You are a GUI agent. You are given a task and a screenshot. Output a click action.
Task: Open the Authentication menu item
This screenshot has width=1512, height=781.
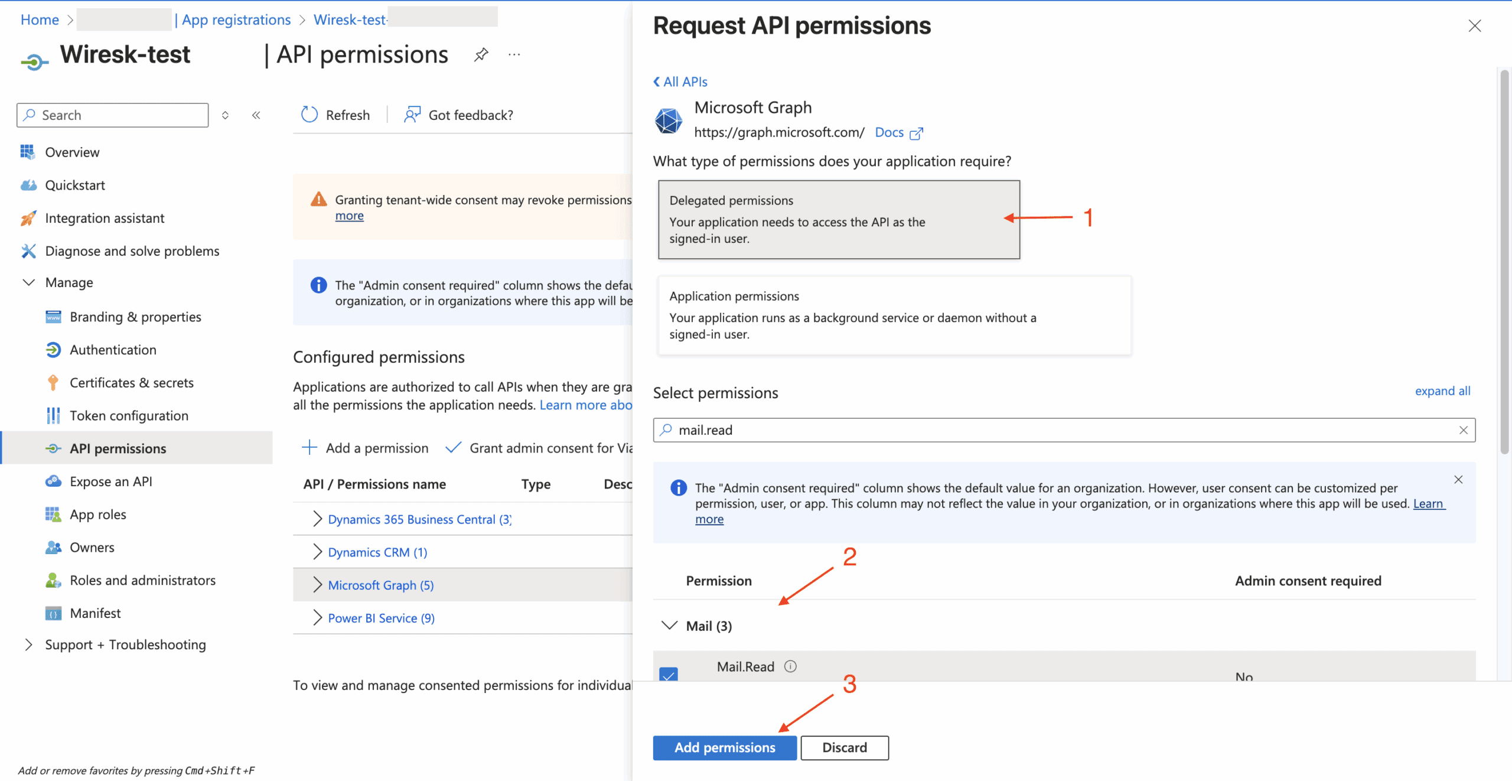click(x=113, y=350)
